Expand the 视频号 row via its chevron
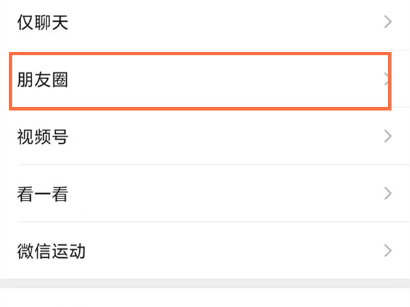The image size is (410, 307). pyautogui.click(x=388, y=136)
